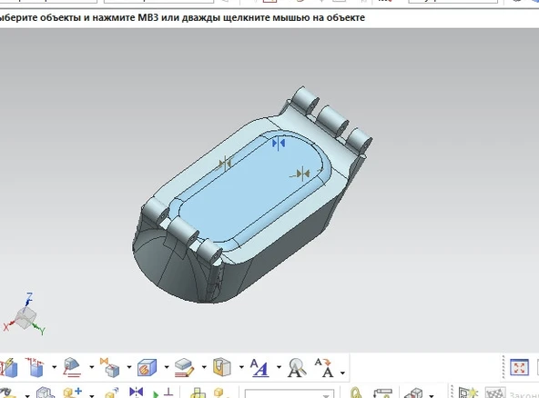Expand dropdown beside the yellow shell icon

(241, 367)
